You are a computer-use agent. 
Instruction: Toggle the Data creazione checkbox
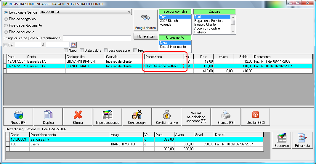tap(106, 50)
